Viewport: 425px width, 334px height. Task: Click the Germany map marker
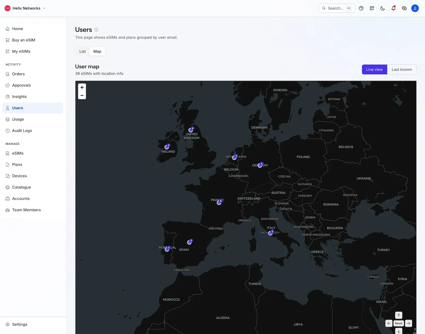(x=260, y=165)
